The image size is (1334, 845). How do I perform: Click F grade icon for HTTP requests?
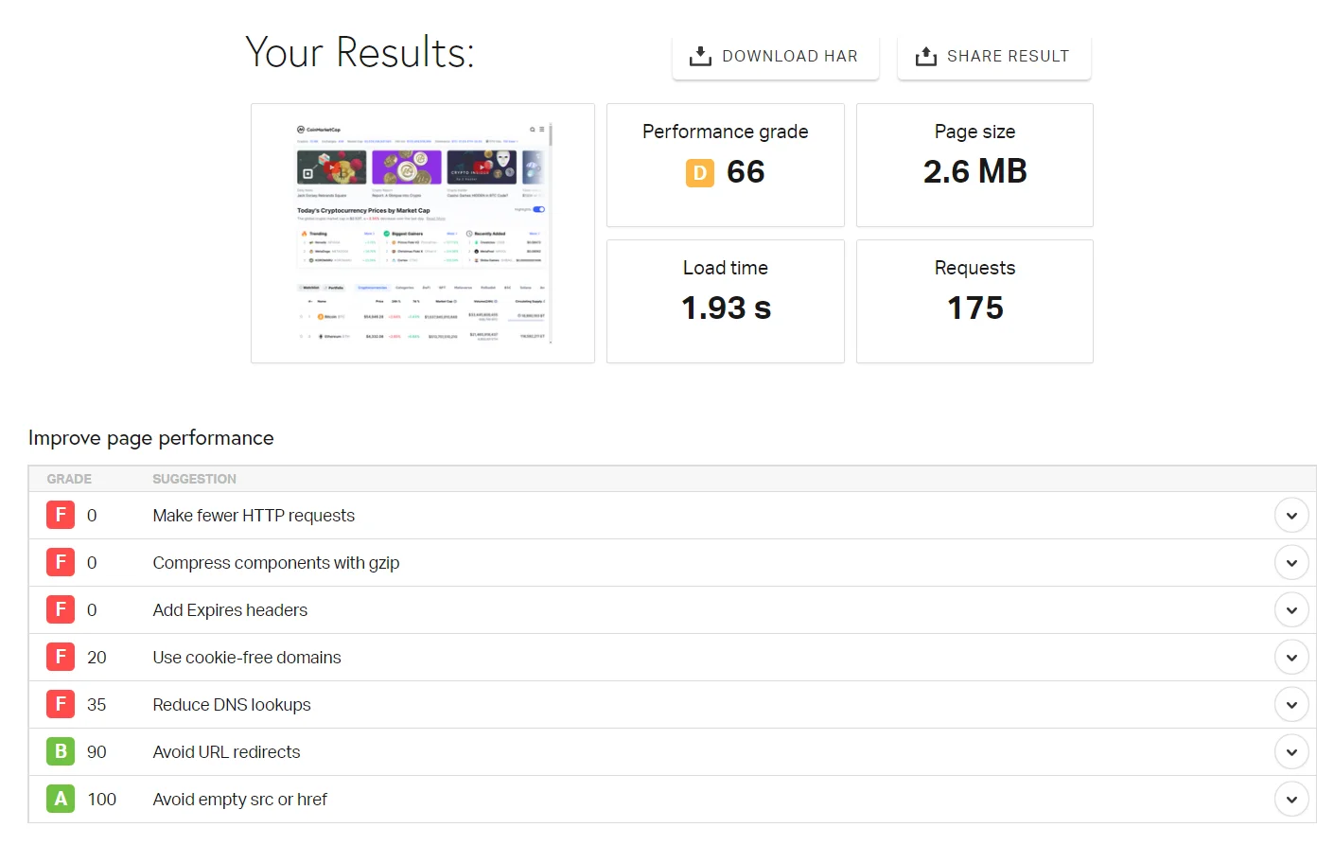point(61,516)
